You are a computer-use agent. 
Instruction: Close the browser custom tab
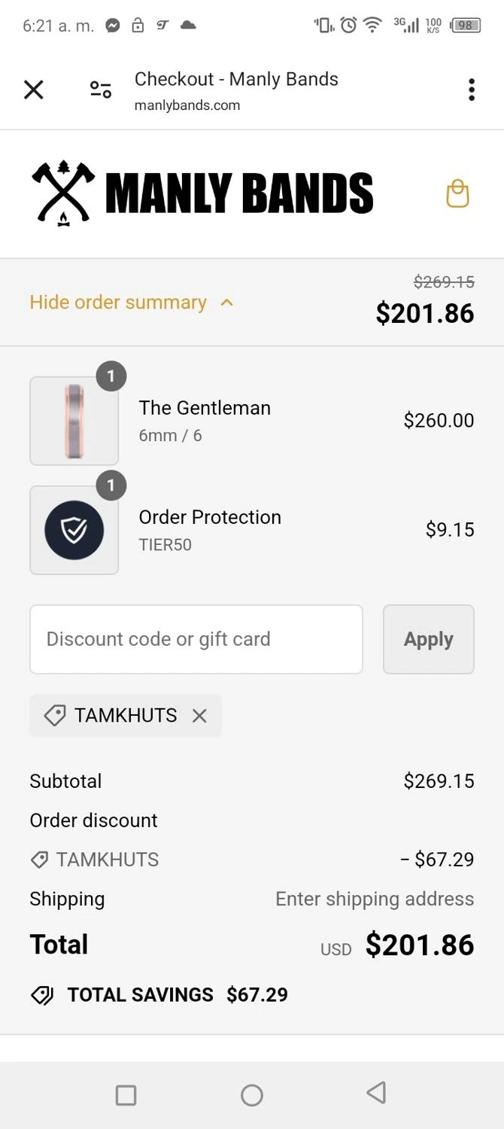pos(34,90)
